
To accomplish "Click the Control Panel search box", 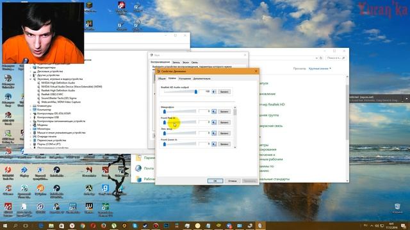I will pyautogui.click(x=336, y=58).
